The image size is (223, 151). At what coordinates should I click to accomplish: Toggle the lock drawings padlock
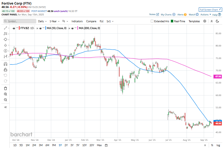point(5,70)
